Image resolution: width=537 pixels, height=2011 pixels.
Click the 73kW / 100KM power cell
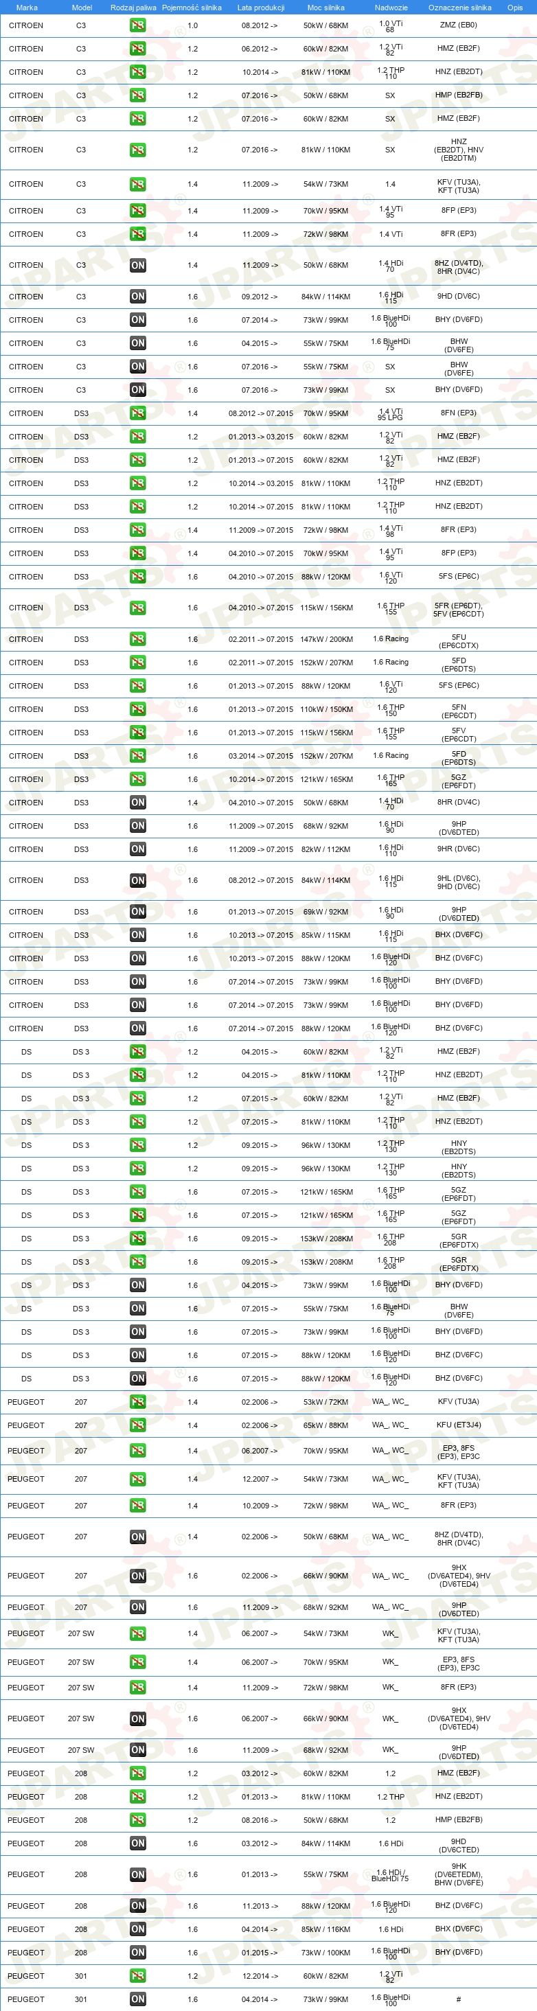coord(326,1953)
